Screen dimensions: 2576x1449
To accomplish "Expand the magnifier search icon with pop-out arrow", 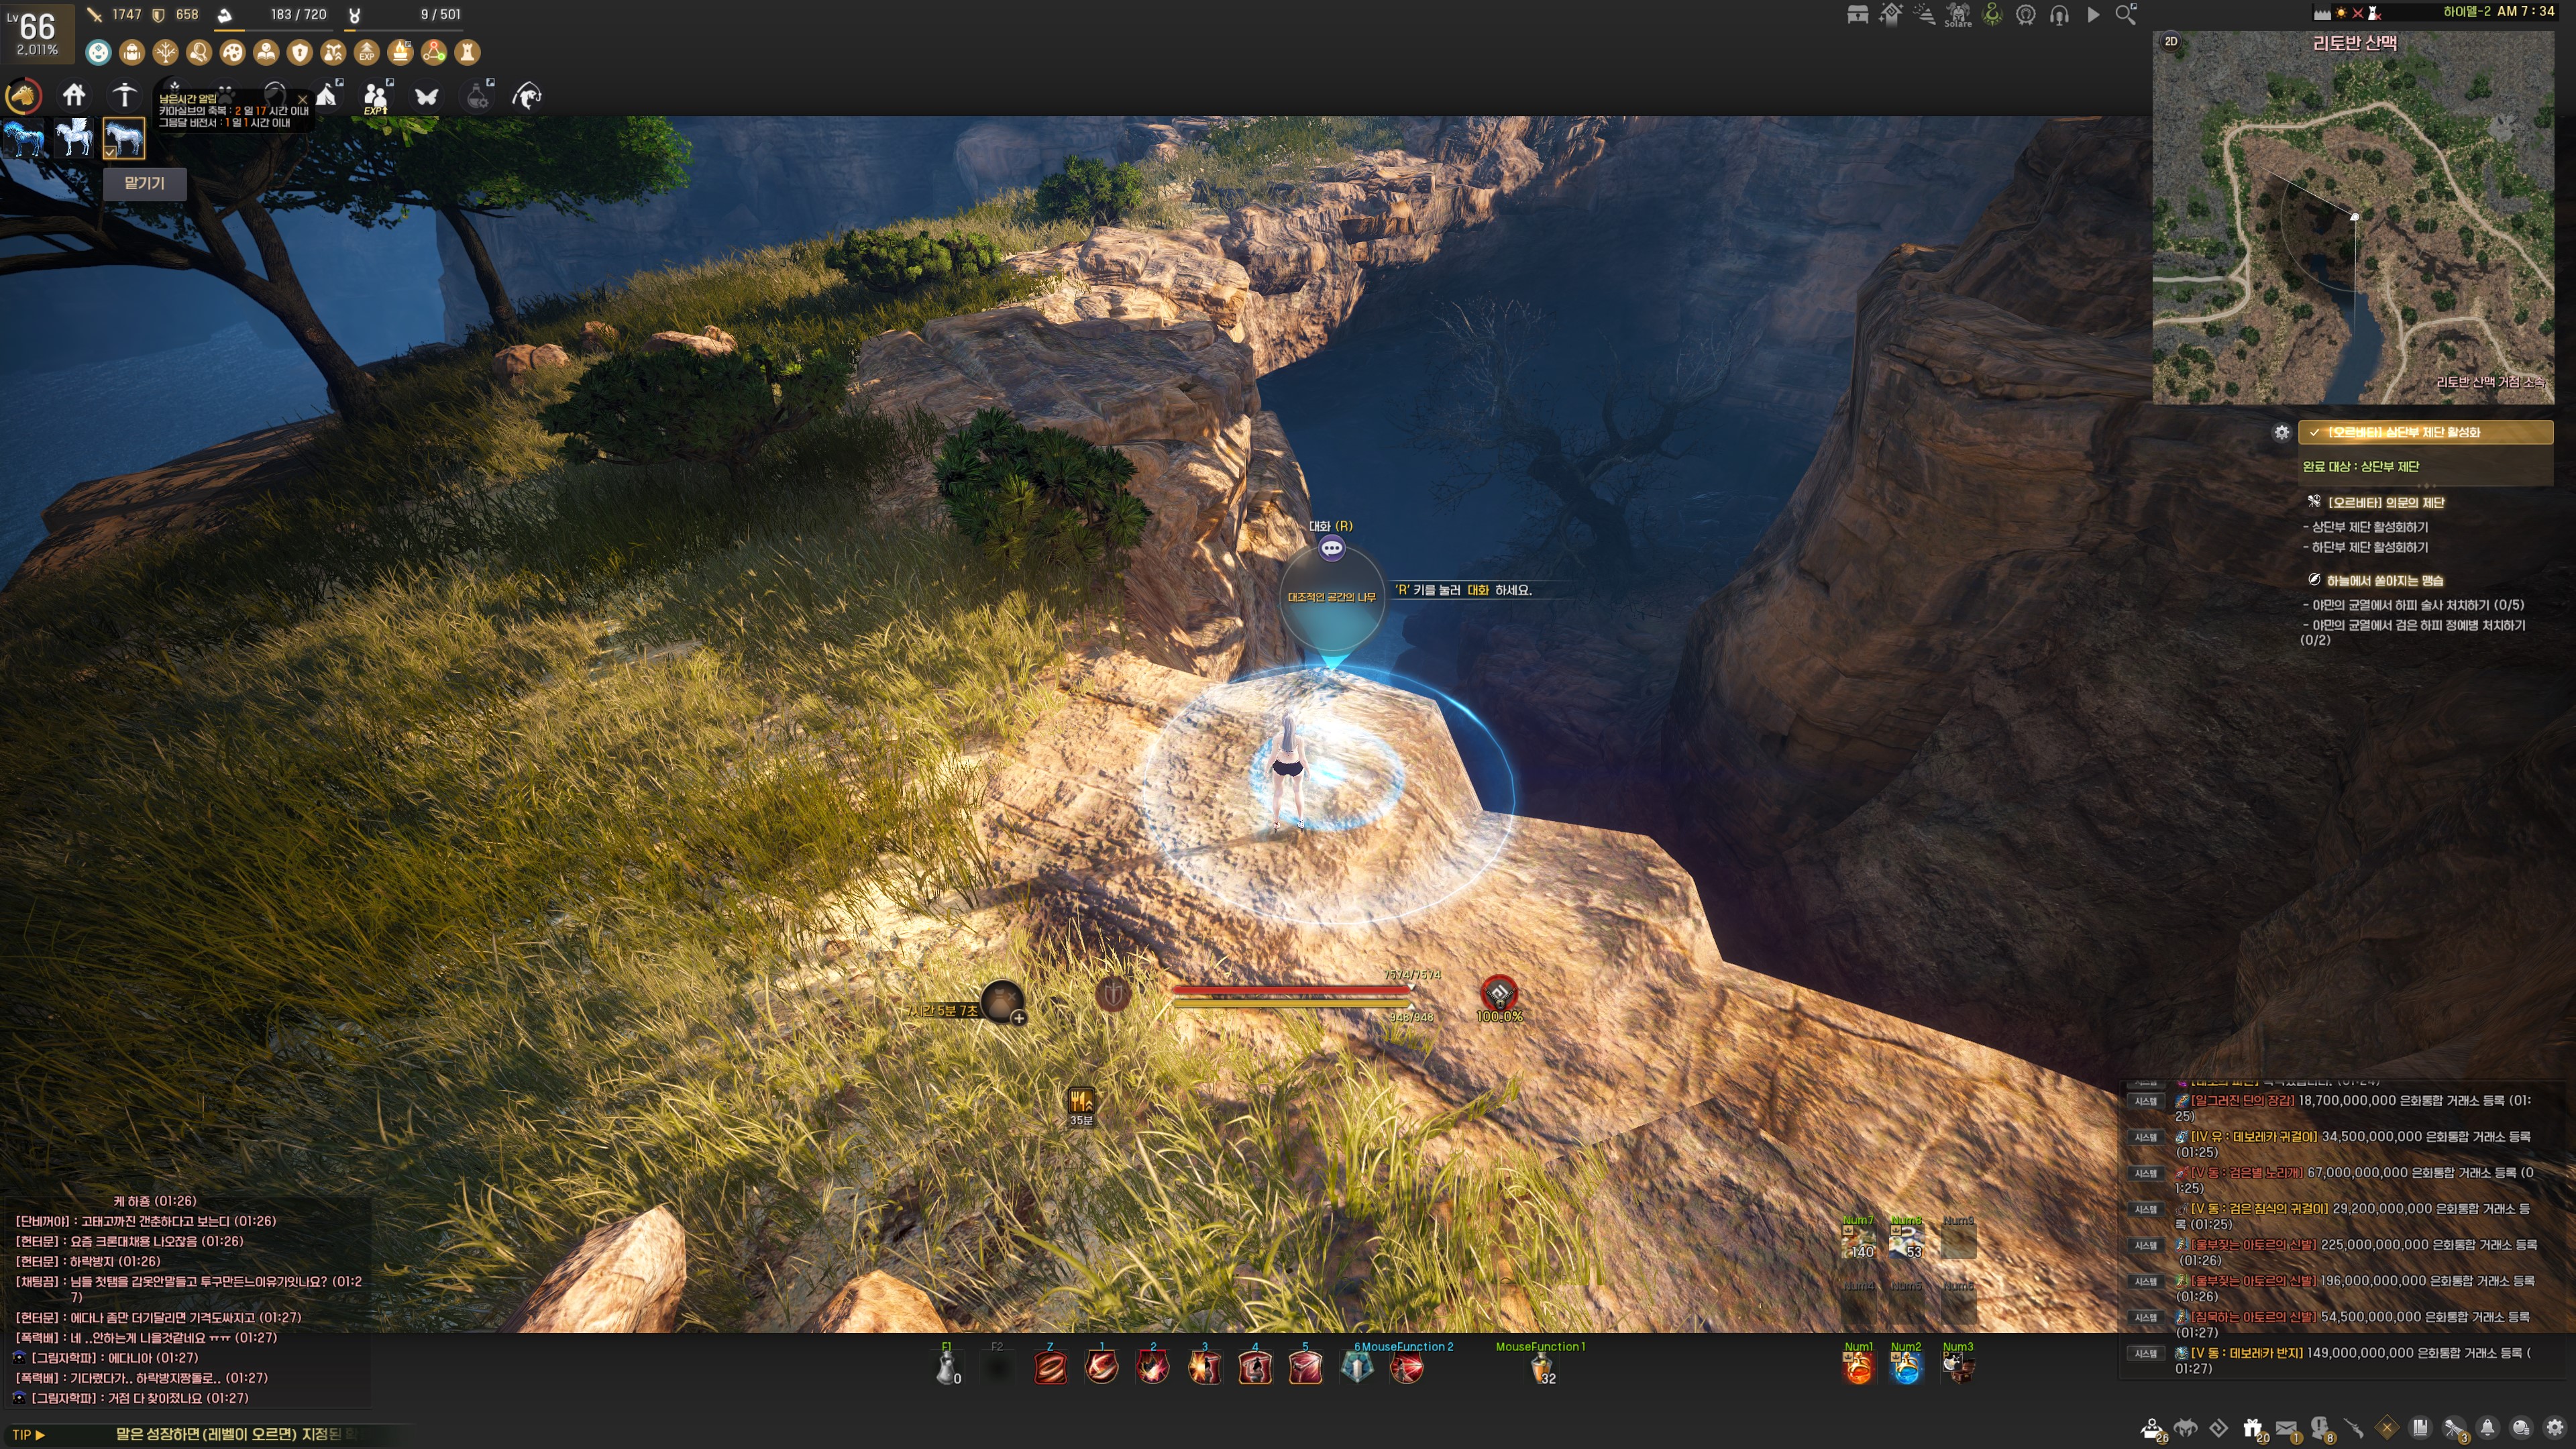I will (x=2126, y=14).
